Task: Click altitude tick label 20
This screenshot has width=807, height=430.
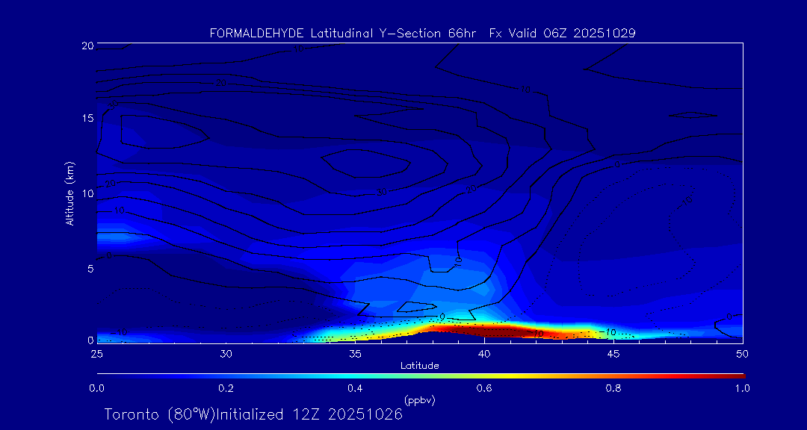Action: point(87,46)
